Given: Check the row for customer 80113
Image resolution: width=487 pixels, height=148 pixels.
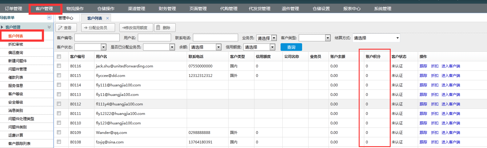Looking at the screenshot, I should click(x=59, y=94).
